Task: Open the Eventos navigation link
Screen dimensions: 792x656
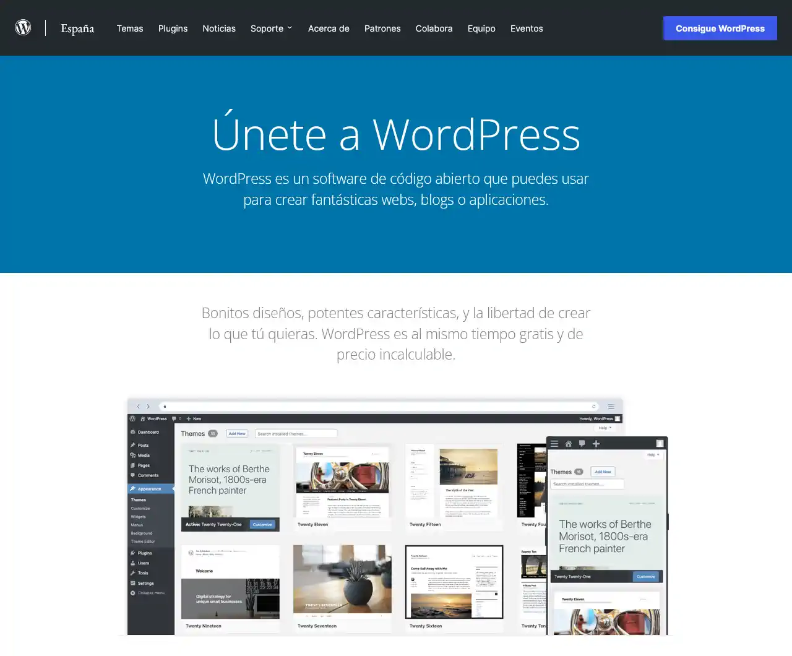Action: click(527, 28)
